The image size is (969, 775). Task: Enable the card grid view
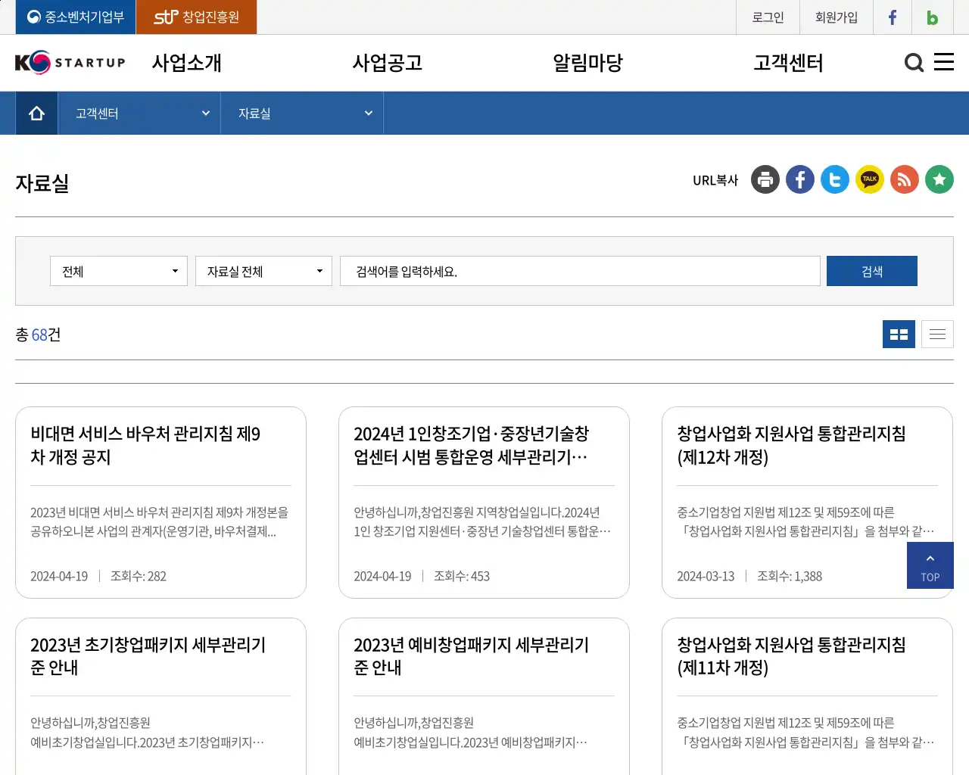(899, 334)
